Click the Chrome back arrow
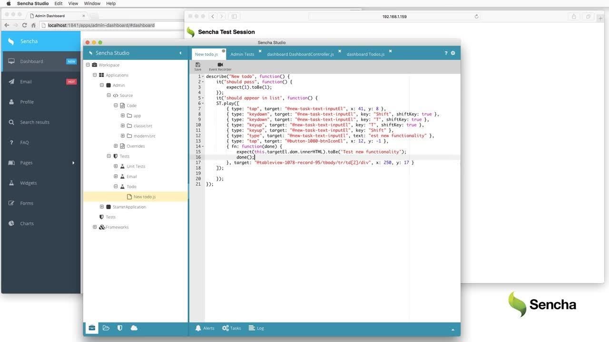The image size is (609, 342). [7, 25]
